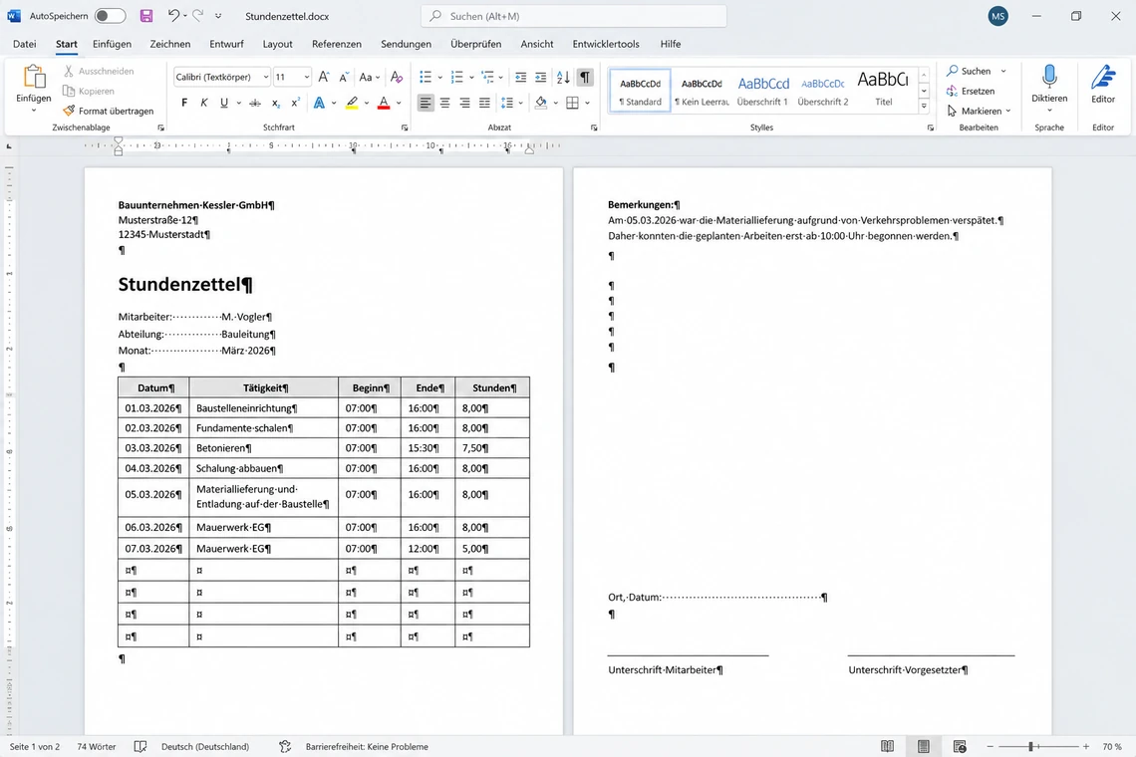Apply strikethrough formatting

coord(255,103)
